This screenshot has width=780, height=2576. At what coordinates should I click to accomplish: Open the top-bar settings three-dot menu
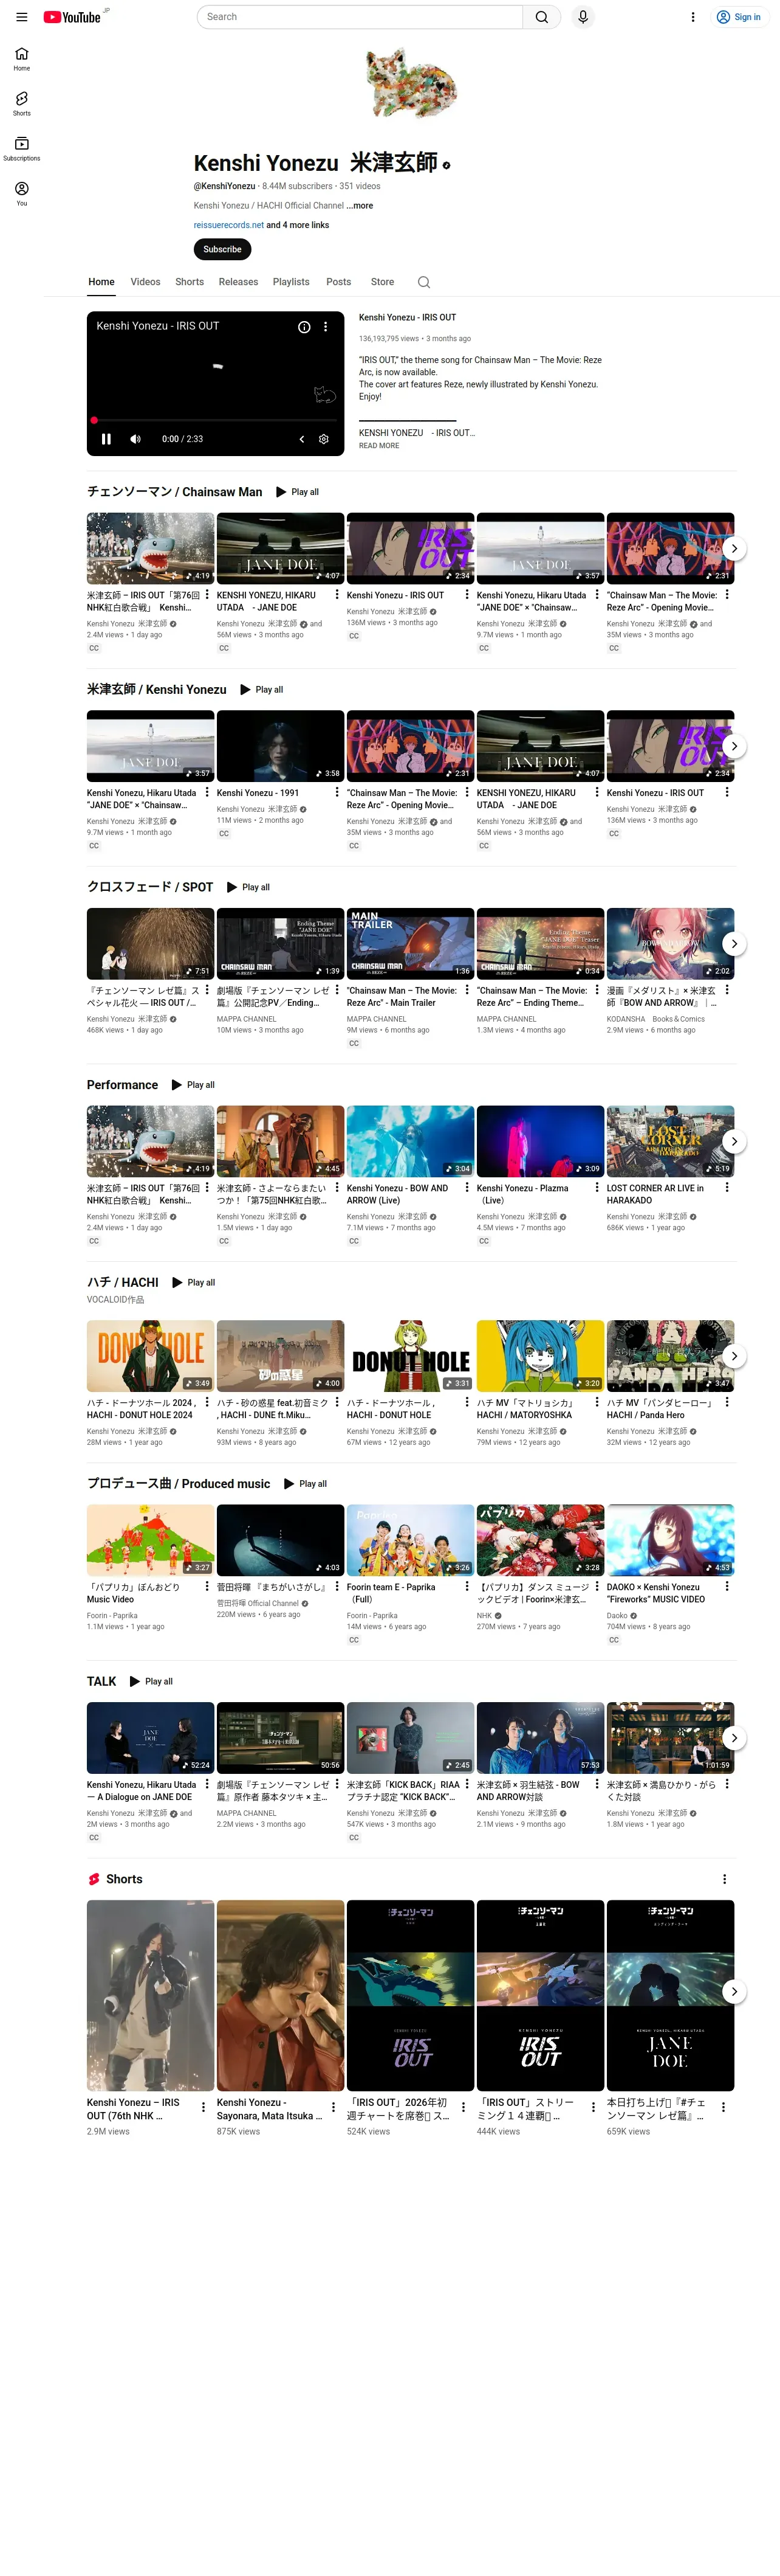692,17
